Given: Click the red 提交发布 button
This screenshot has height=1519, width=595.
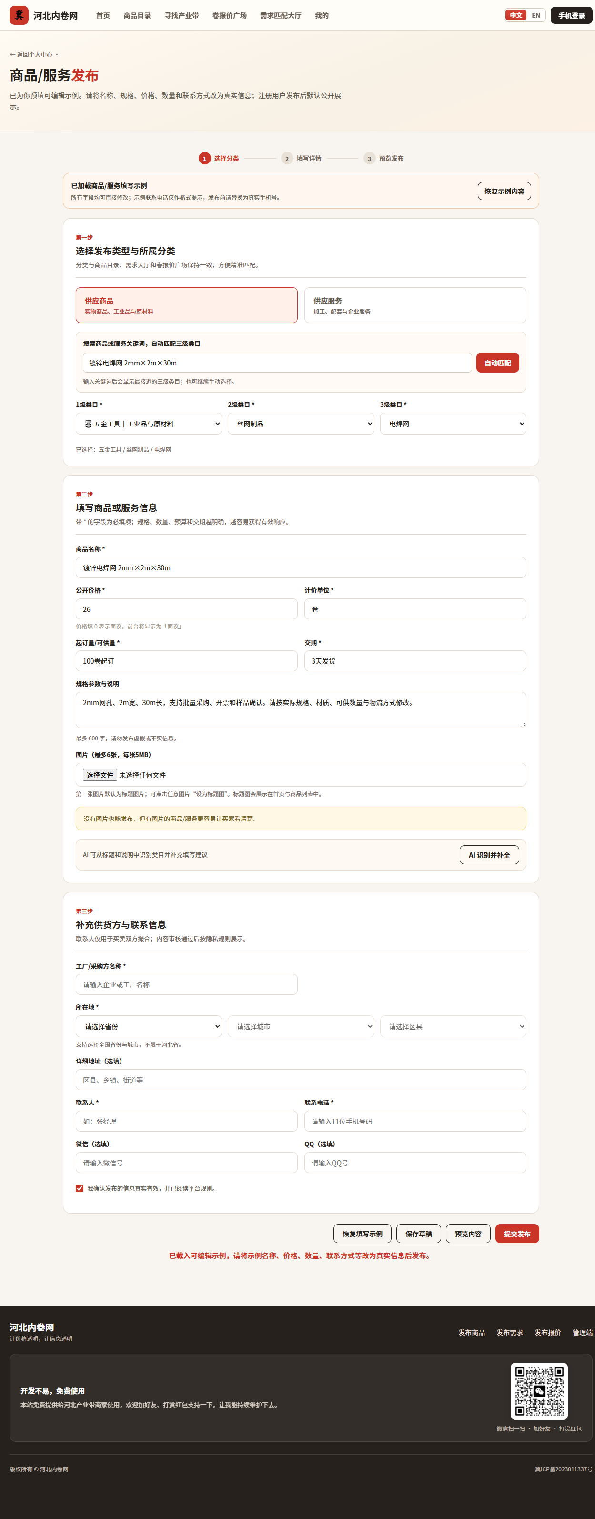Looking at the screenshot, I should [x=517, y=1234].
